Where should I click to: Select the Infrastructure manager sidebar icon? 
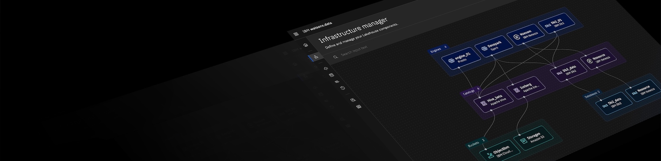click(316, 57)
